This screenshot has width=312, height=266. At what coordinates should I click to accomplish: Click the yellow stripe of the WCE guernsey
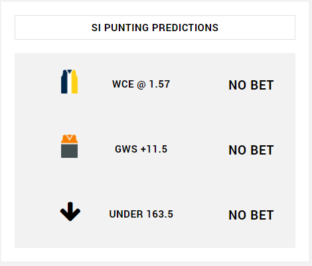74,82
